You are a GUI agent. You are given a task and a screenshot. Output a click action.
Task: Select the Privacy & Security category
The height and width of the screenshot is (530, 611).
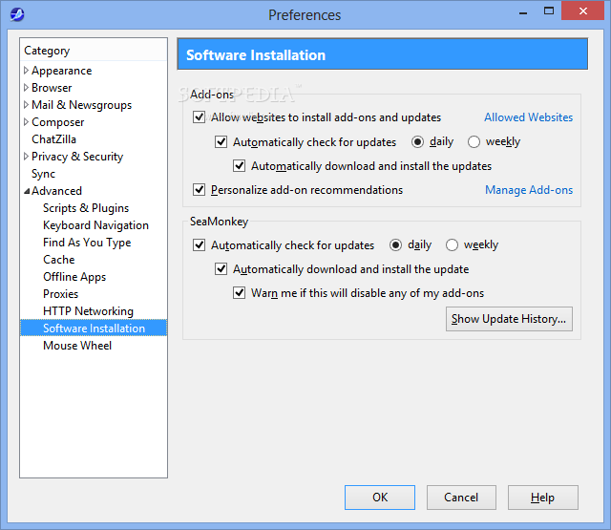[x=77, y=157]
